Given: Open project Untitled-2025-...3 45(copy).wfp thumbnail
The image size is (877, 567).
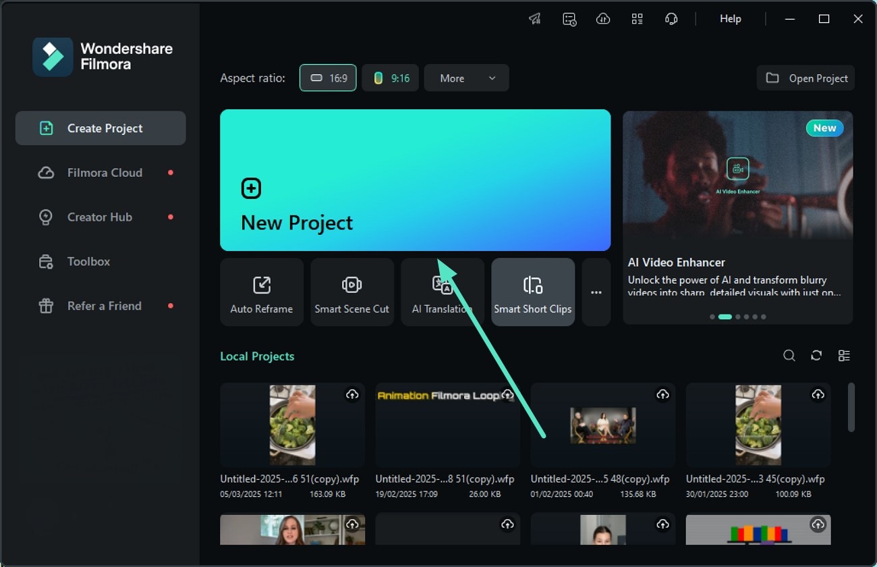Looking at the screenshot, I should (758, 425).
